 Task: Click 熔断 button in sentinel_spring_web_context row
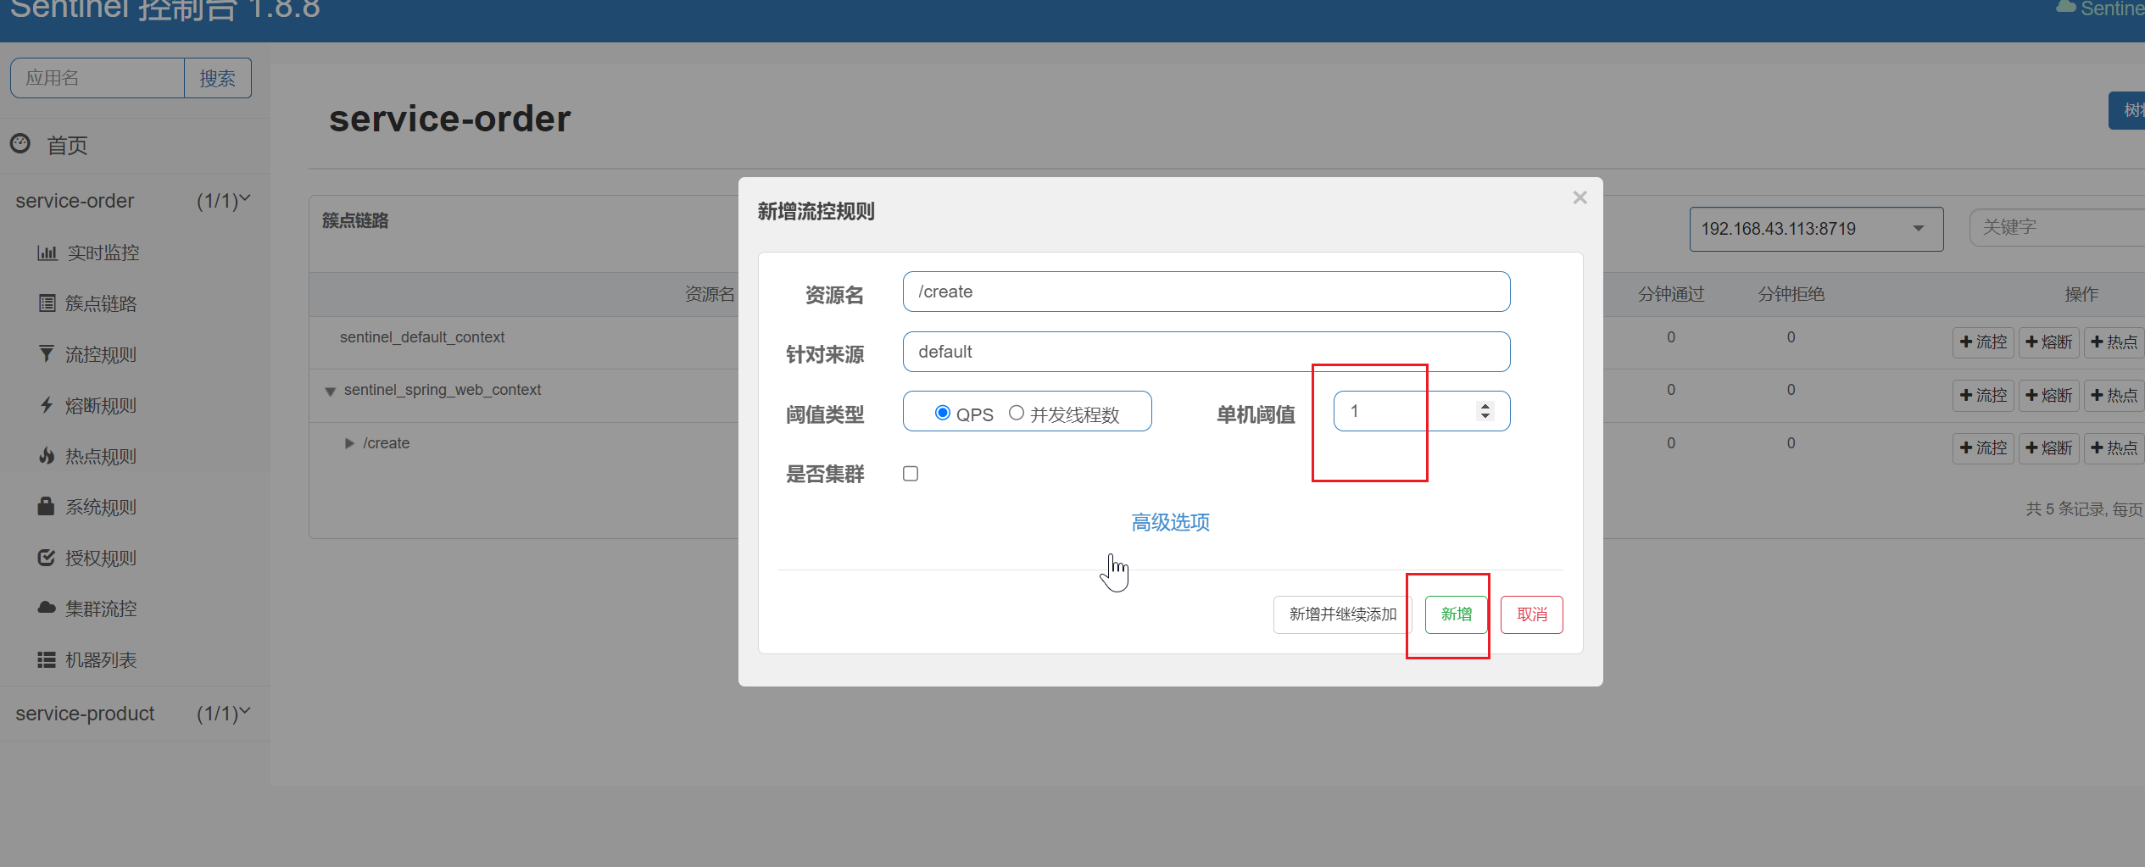2048,396
